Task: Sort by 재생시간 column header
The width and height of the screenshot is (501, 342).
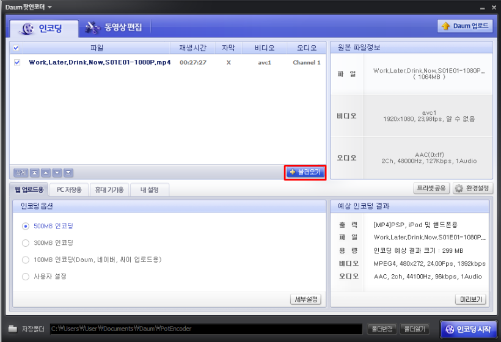Action: pos(192,48)
